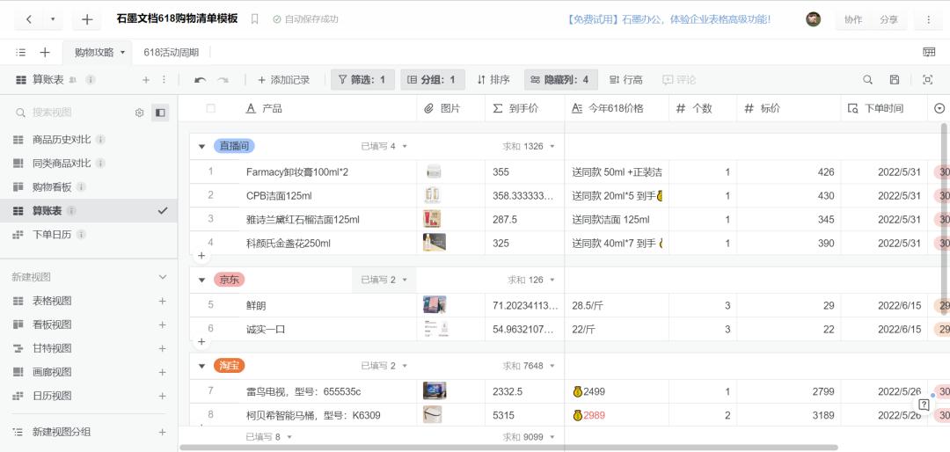950x452 pixels.
Task: Show info icon next to 商品历史对比
Action: 100,139
